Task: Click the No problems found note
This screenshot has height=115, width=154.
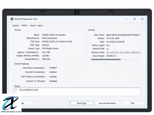Action: tap(29, 90)
